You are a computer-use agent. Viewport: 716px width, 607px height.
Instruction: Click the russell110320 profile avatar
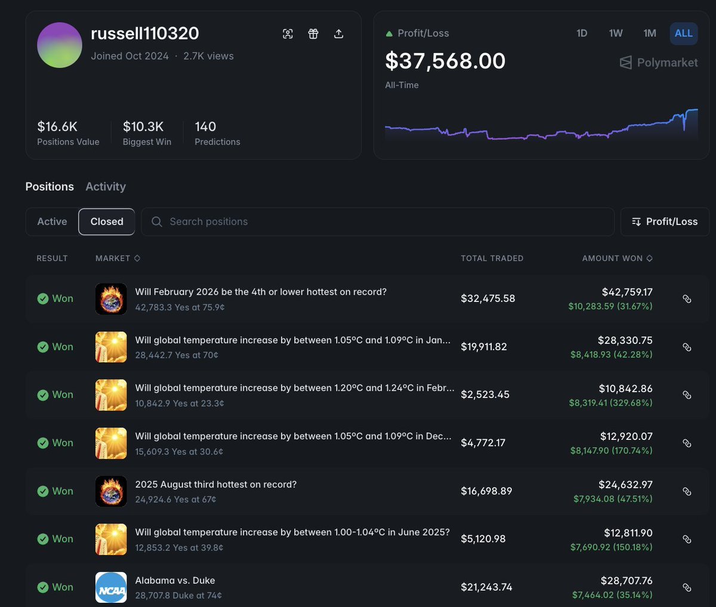60,45
